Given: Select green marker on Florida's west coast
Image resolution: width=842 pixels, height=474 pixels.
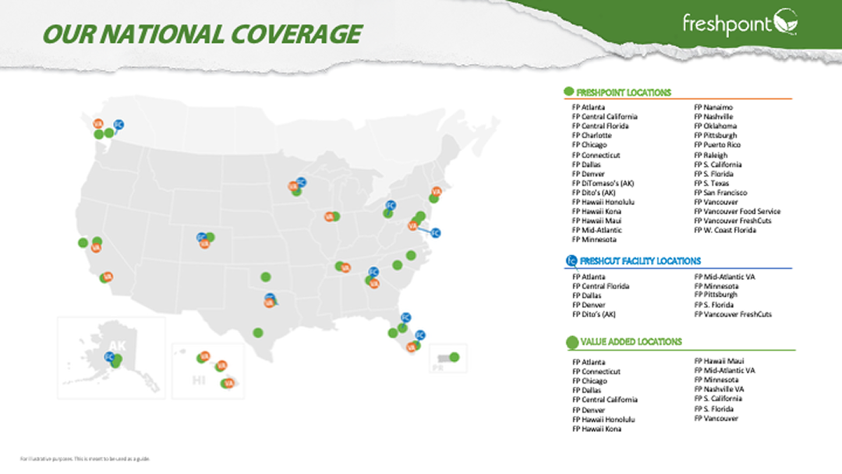Looking at the screenshot, I should coord(392,334).
